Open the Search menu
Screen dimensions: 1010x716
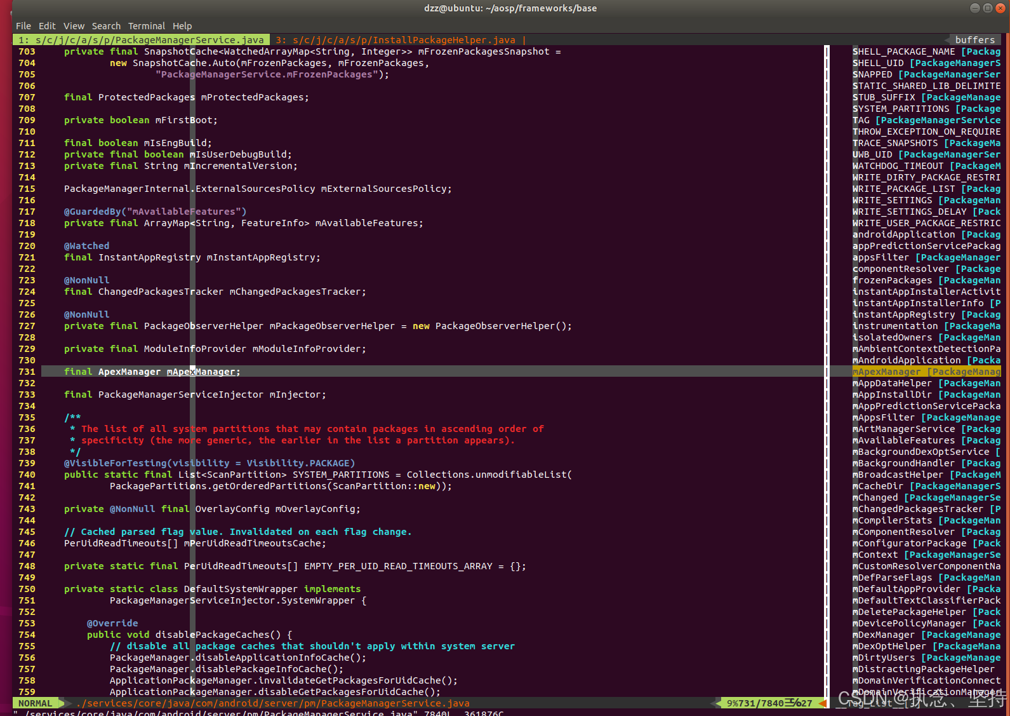click(106, 26)
